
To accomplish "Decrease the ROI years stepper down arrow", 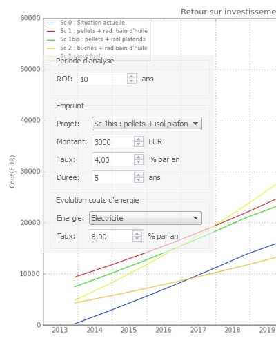I will (x=132, y=81).
